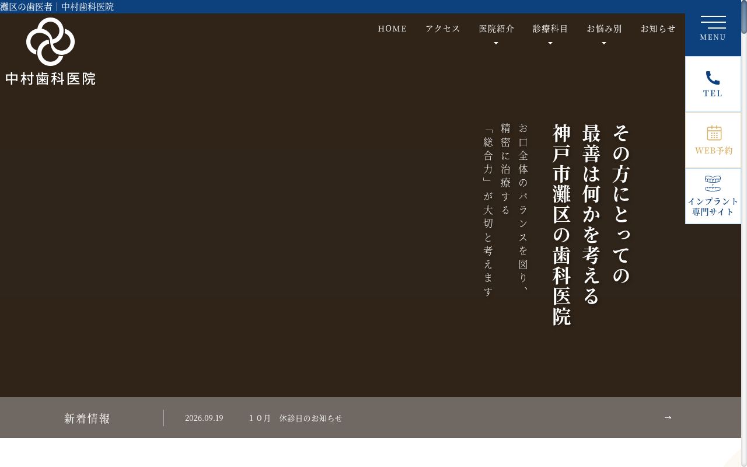Click the 最善は何かを考える headline line
The width and height of the screenshot is (747, 467).
pos(591,214)
